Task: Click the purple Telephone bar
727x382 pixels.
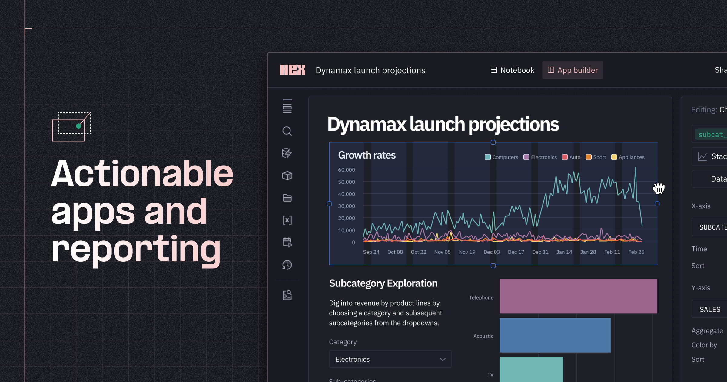Action: pos(578,296)
